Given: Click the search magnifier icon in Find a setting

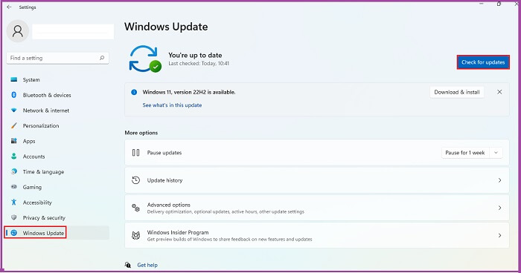Looking at the screenshot, I should [x=102, y=58].
